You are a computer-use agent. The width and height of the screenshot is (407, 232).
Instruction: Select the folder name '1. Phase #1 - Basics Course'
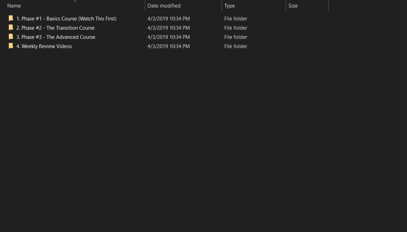pos(66,18)
